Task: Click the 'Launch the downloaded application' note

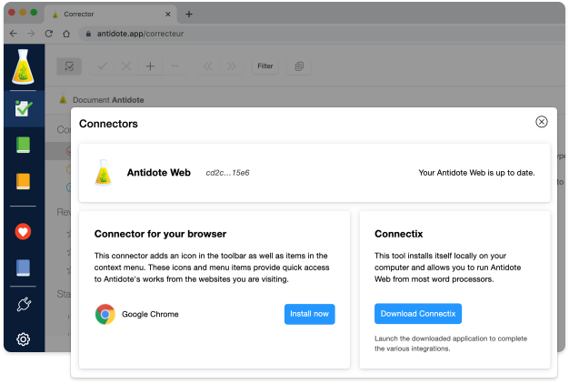Action: 451,343
